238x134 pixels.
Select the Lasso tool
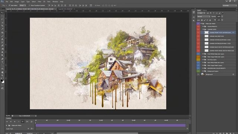[2, 19]
